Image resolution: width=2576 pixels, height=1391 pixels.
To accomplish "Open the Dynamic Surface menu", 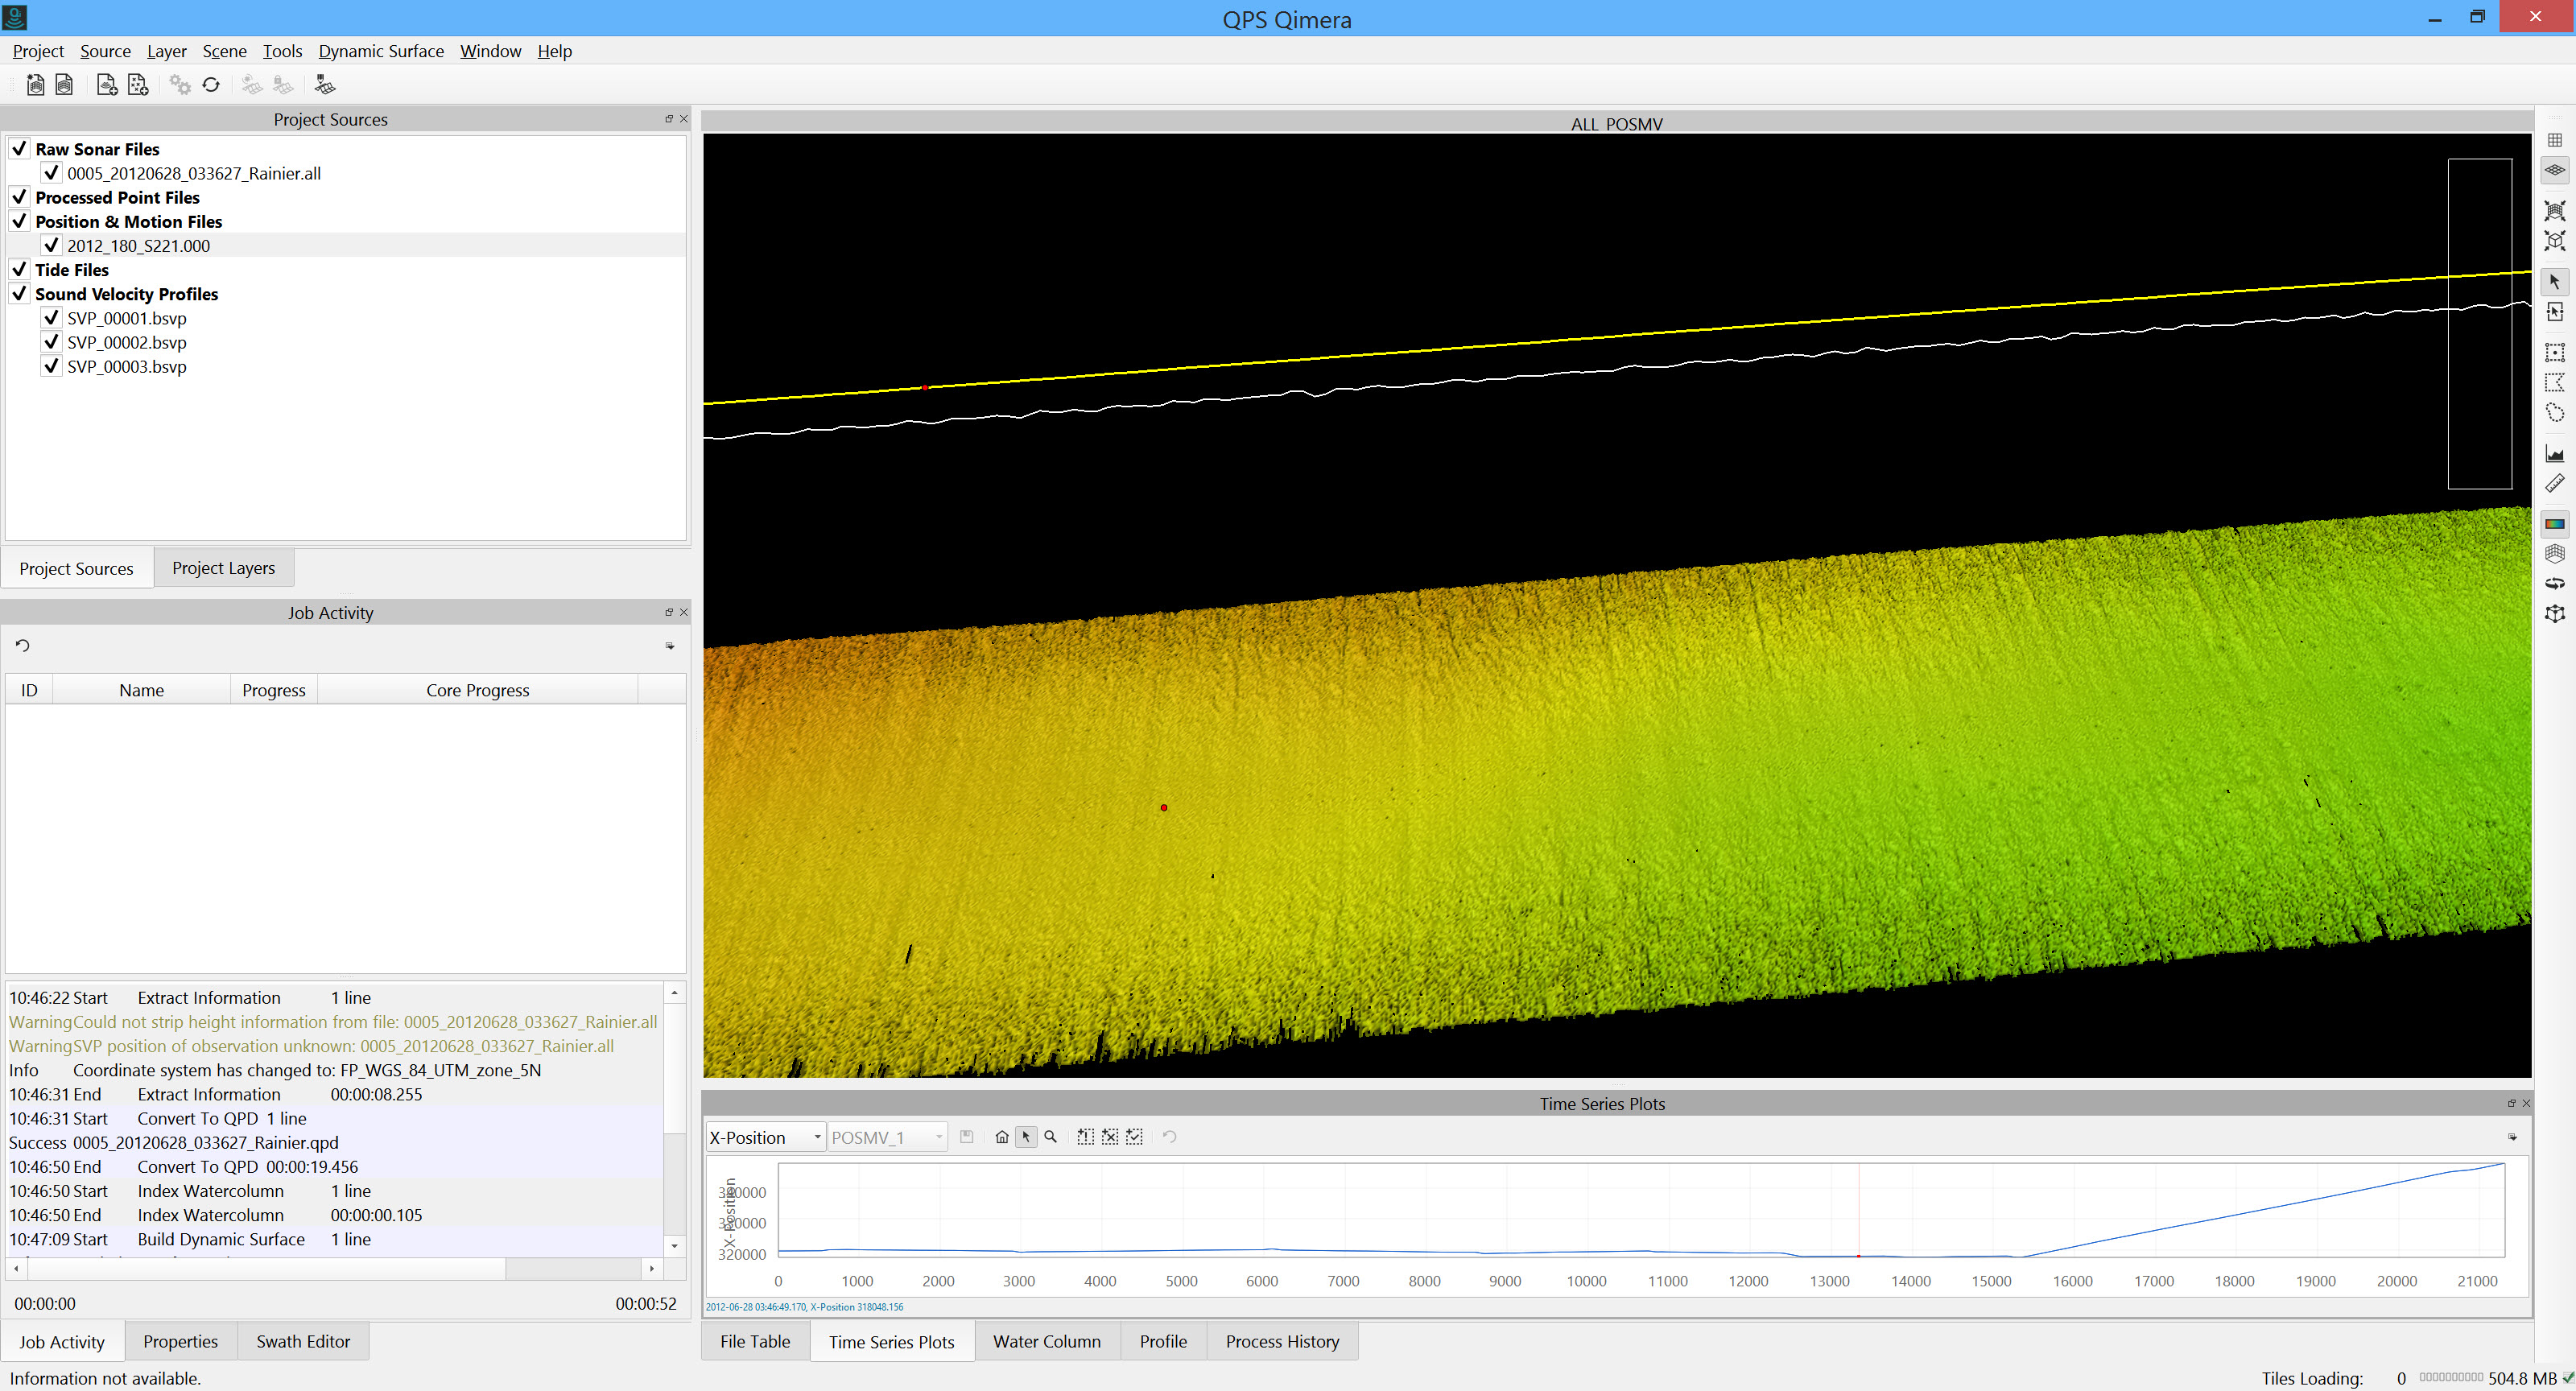I will coord(381,51).
